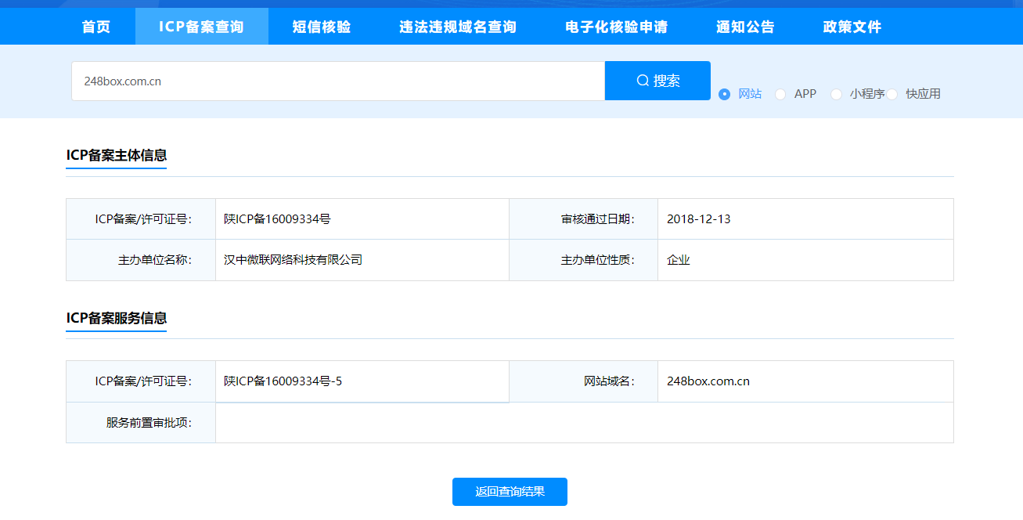The width and height of the screenshot is (1023, 520).
Task: Click the 主办单位名称 label
Action: pos(155,260)
